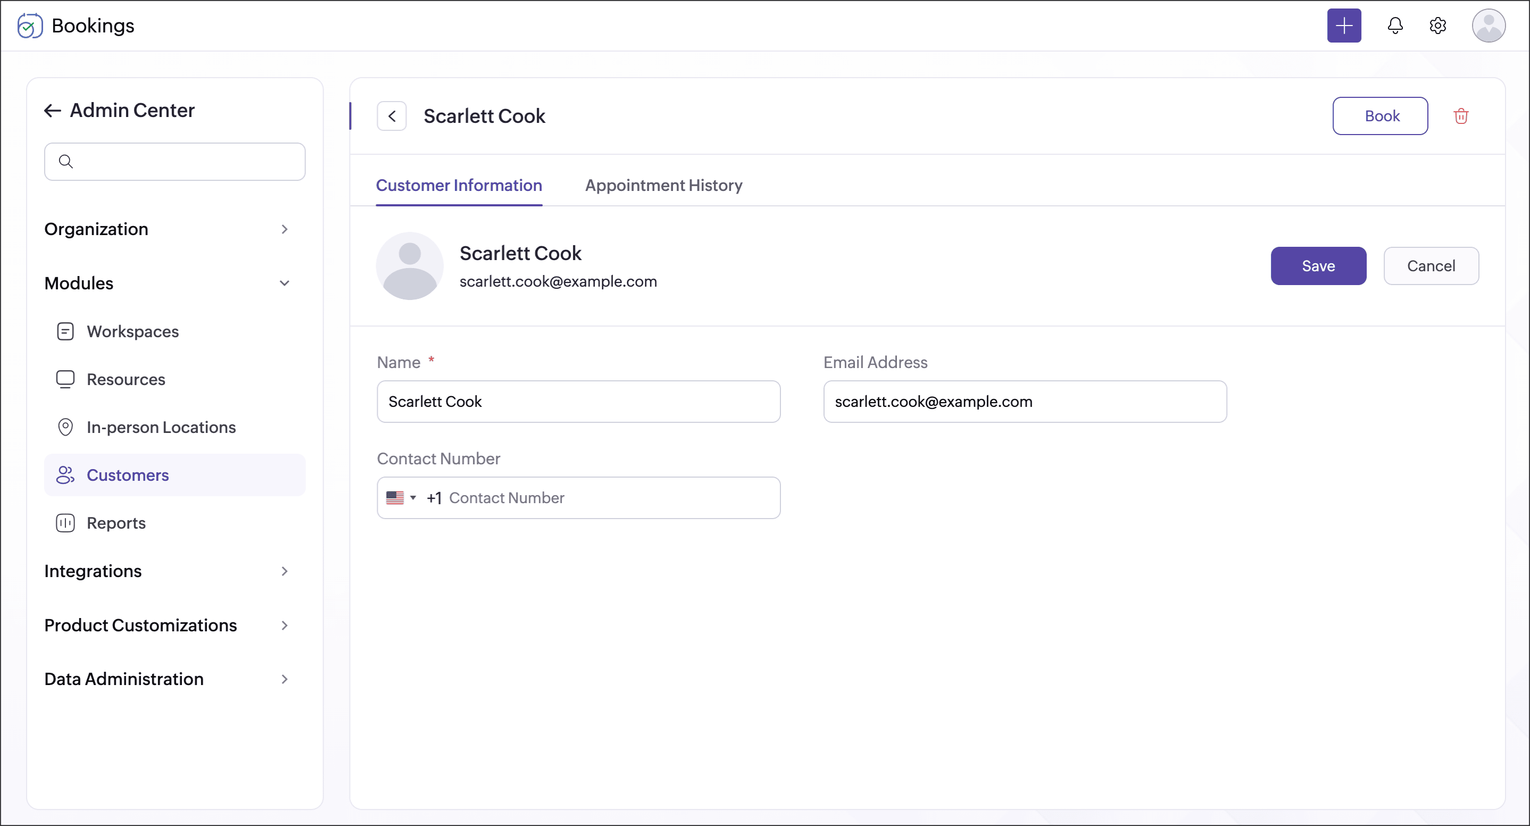The image size is (1530, 826).
Task: Click the Bookings logo icon
Action: pos(30,26)
